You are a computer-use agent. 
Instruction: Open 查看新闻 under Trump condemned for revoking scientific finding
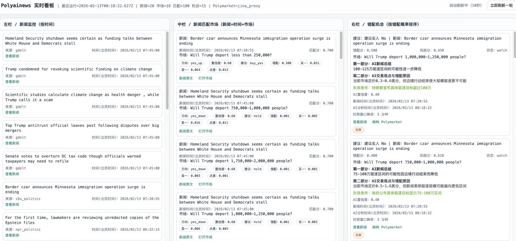coord(12,82)
